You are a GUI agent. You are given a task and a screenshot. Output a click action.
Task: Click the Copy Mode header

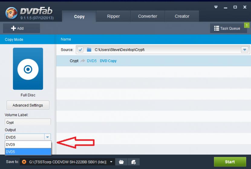pos(14,40)
